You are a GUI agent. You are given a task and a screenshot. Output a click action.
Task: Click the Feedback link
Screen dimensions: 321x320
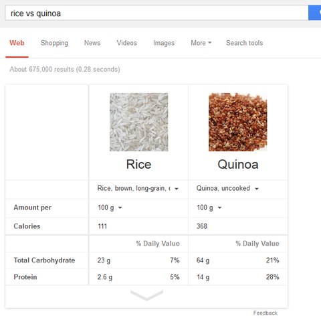265,313
